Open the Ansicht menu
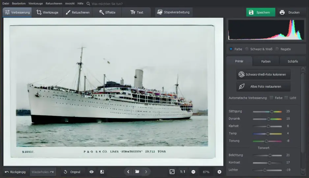 (70, 4)
